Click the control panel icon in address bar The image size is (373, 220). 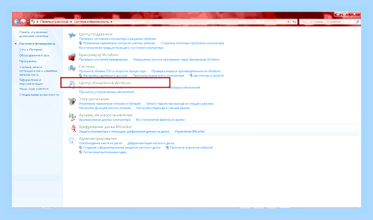click(33, 22)
